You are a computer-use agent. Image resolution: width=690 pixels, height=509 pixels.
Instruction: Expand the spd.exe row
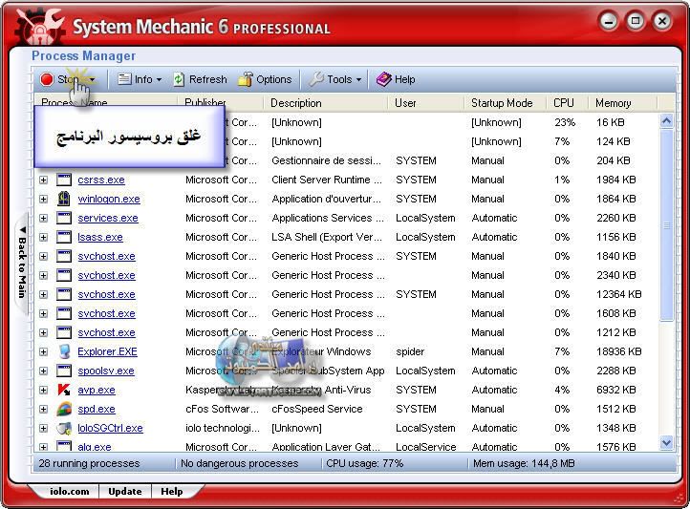[44, 410]
